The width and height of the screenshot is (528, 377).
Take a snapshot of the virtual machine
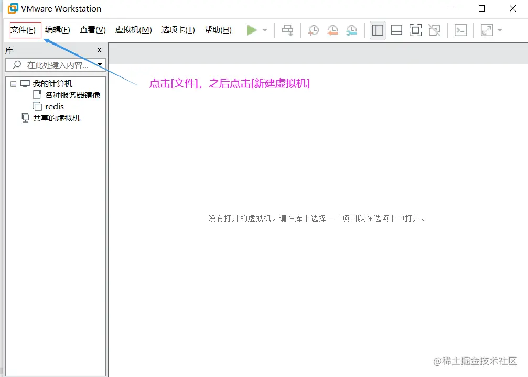[x=313, y=30]
